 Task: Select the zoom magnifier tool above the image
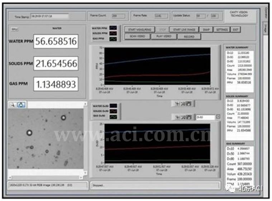[13, 105]
